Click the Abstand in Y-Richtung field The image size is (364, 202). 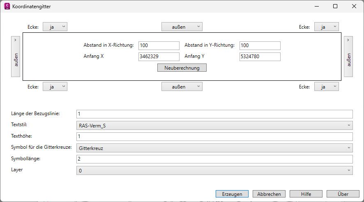[x=260, y=45]
